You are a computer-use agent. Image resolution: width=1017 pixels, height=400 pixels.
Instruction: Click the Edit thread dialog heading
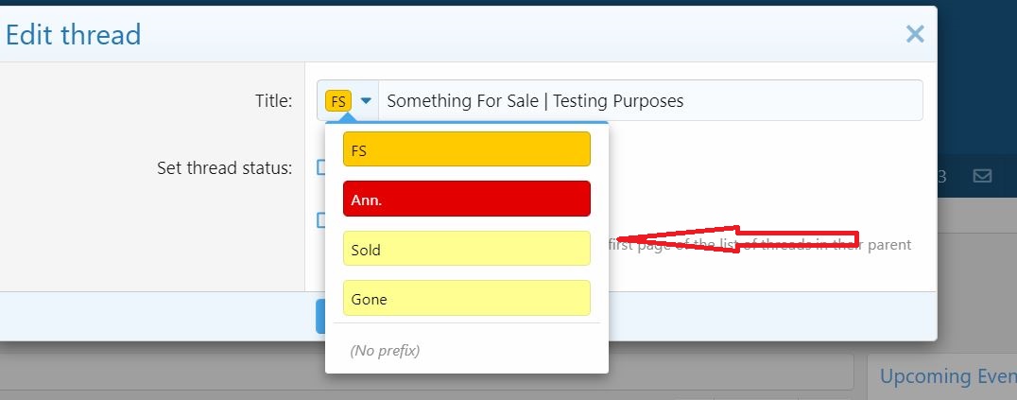73,36
